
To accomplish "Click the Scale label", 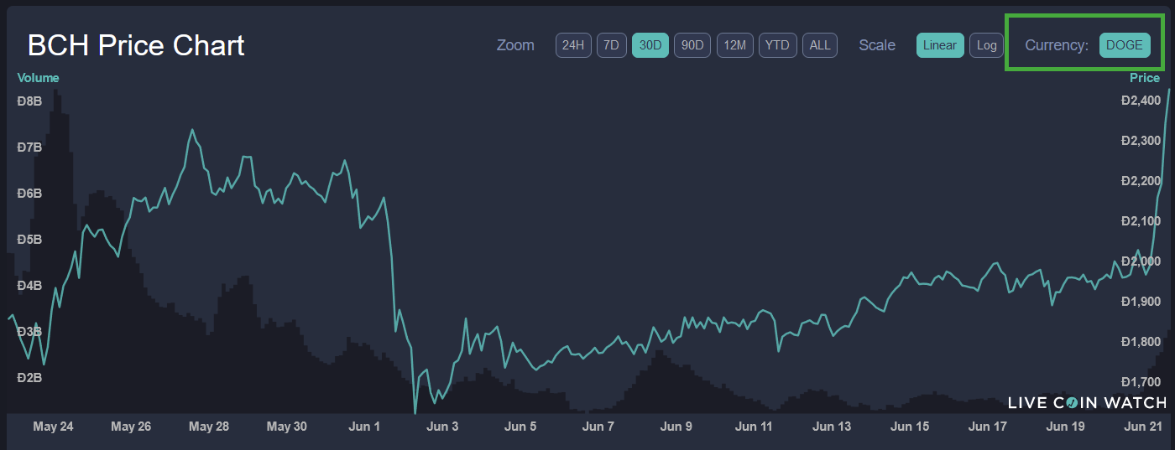I will click(877, 45).
